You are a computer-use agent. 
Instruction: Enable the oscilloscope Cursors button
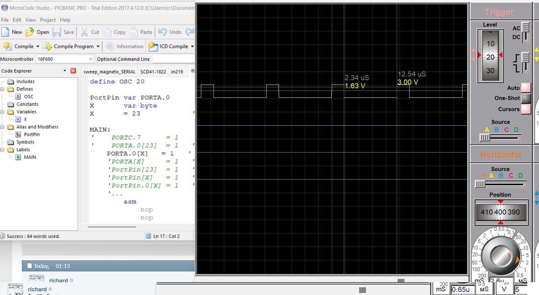526,109
